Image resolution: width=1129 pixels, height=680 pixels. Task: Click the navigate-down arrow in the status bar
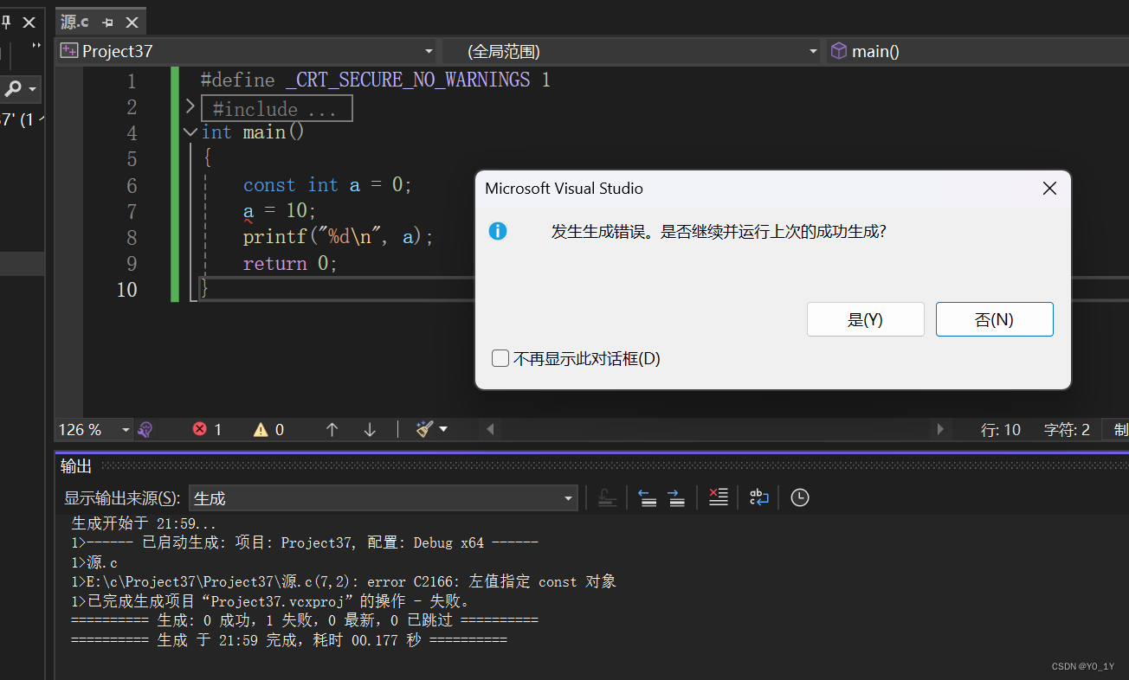click(x=370, y=429)
